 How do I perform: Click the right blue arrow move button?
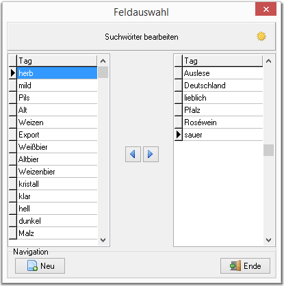click(151, 155)
